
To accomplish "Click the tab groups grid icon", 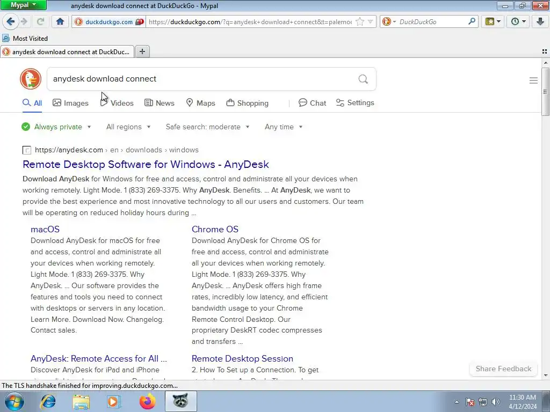I will (x=545, y=51).
